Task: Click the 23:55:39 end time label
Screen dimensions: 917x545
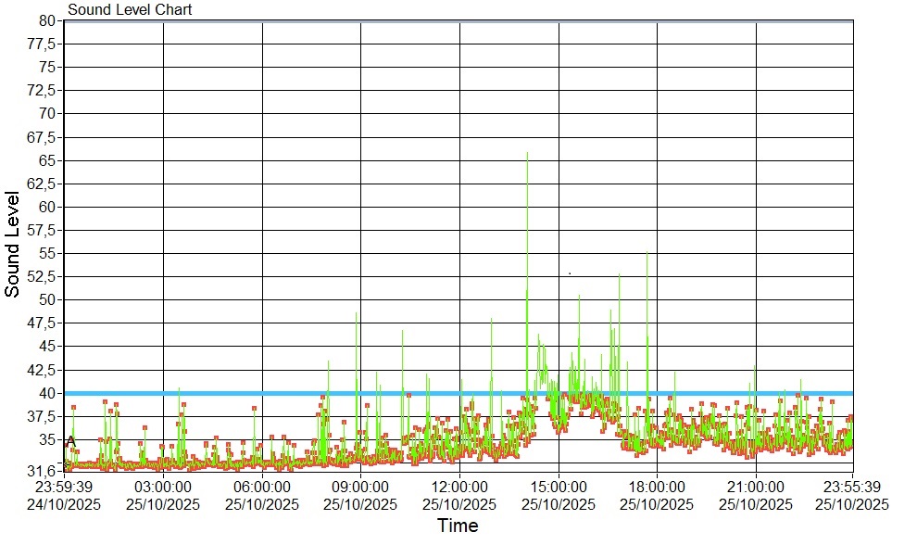Action: [x=852, y=487]
